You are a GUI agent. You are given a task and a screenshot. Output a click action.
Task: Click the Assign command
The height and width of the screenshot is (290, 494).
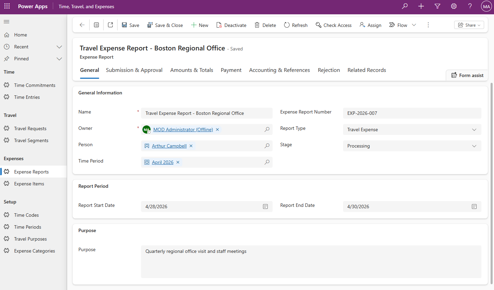[x=371, y=25]
